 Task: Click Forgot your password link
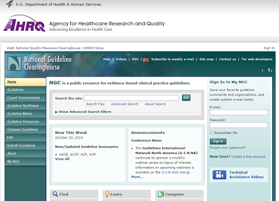coord(228,147)
